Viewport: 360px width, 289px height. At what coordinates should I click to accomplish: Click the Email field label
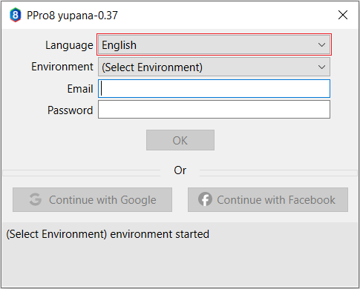[x=80, y=89]
